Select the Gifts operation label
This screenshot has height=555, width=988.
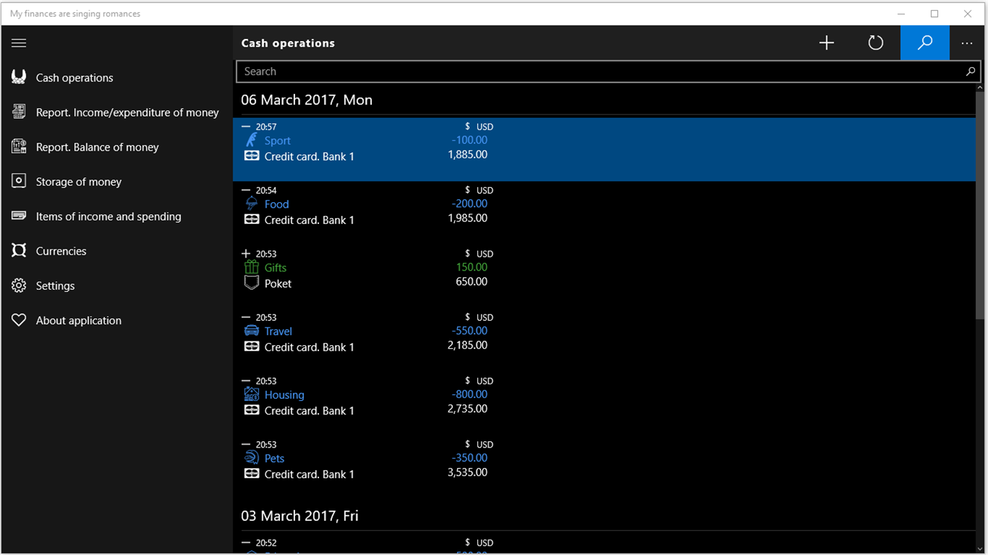click(x=275, y=268)
